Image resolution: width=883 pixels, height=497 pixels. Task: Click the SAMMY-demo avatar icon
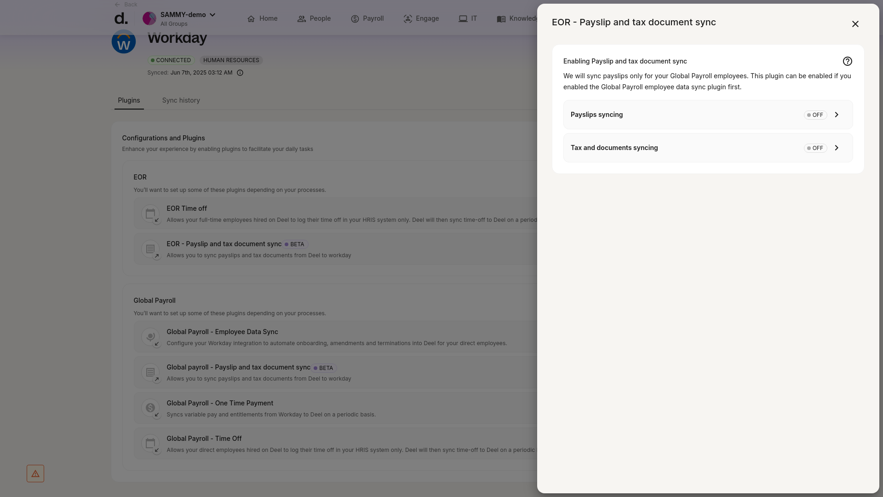(x=149, y=18)
